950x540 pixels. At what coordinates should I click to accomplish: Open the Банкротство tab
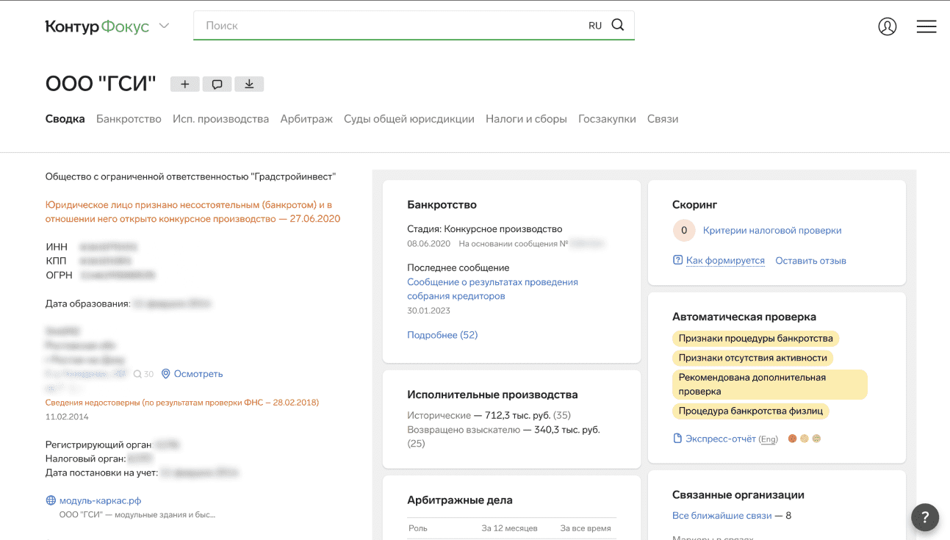coord(129,118)
